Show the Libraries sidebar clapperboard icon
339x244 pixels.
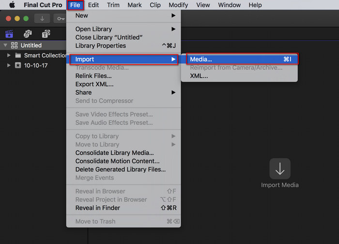click(x=9, y=34)
